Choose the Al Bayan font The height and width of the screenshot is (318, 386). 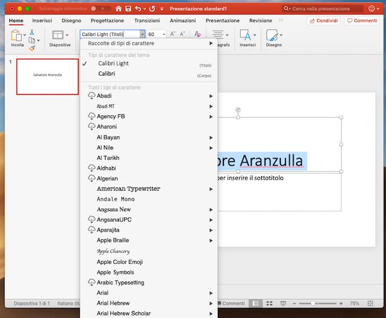(x=149, y=138)
